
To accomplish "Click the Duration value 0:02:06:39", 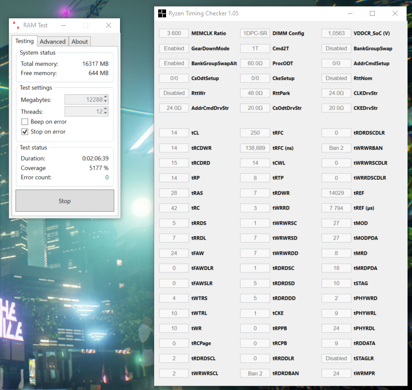I will [x=95, y=158].
